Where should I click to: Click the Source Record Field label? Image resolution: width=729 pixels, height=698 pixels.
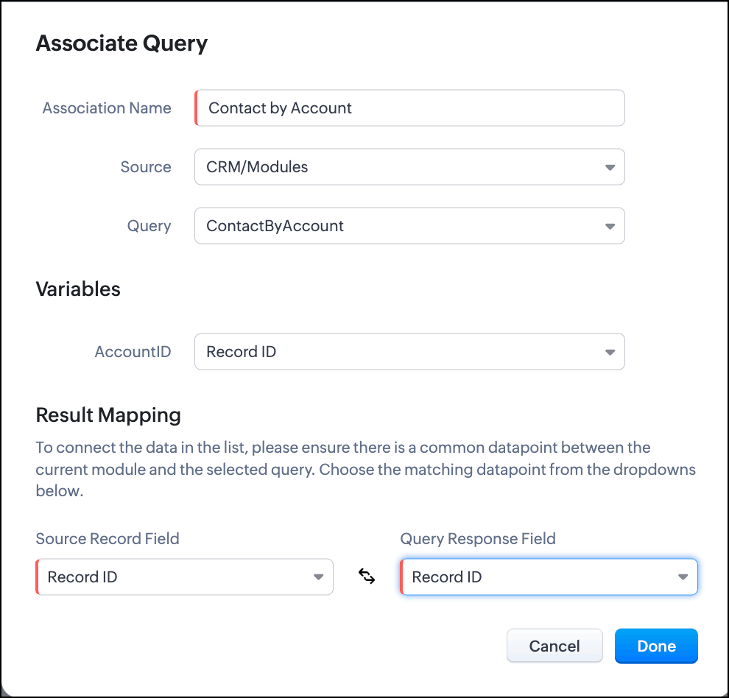point(108,538)
